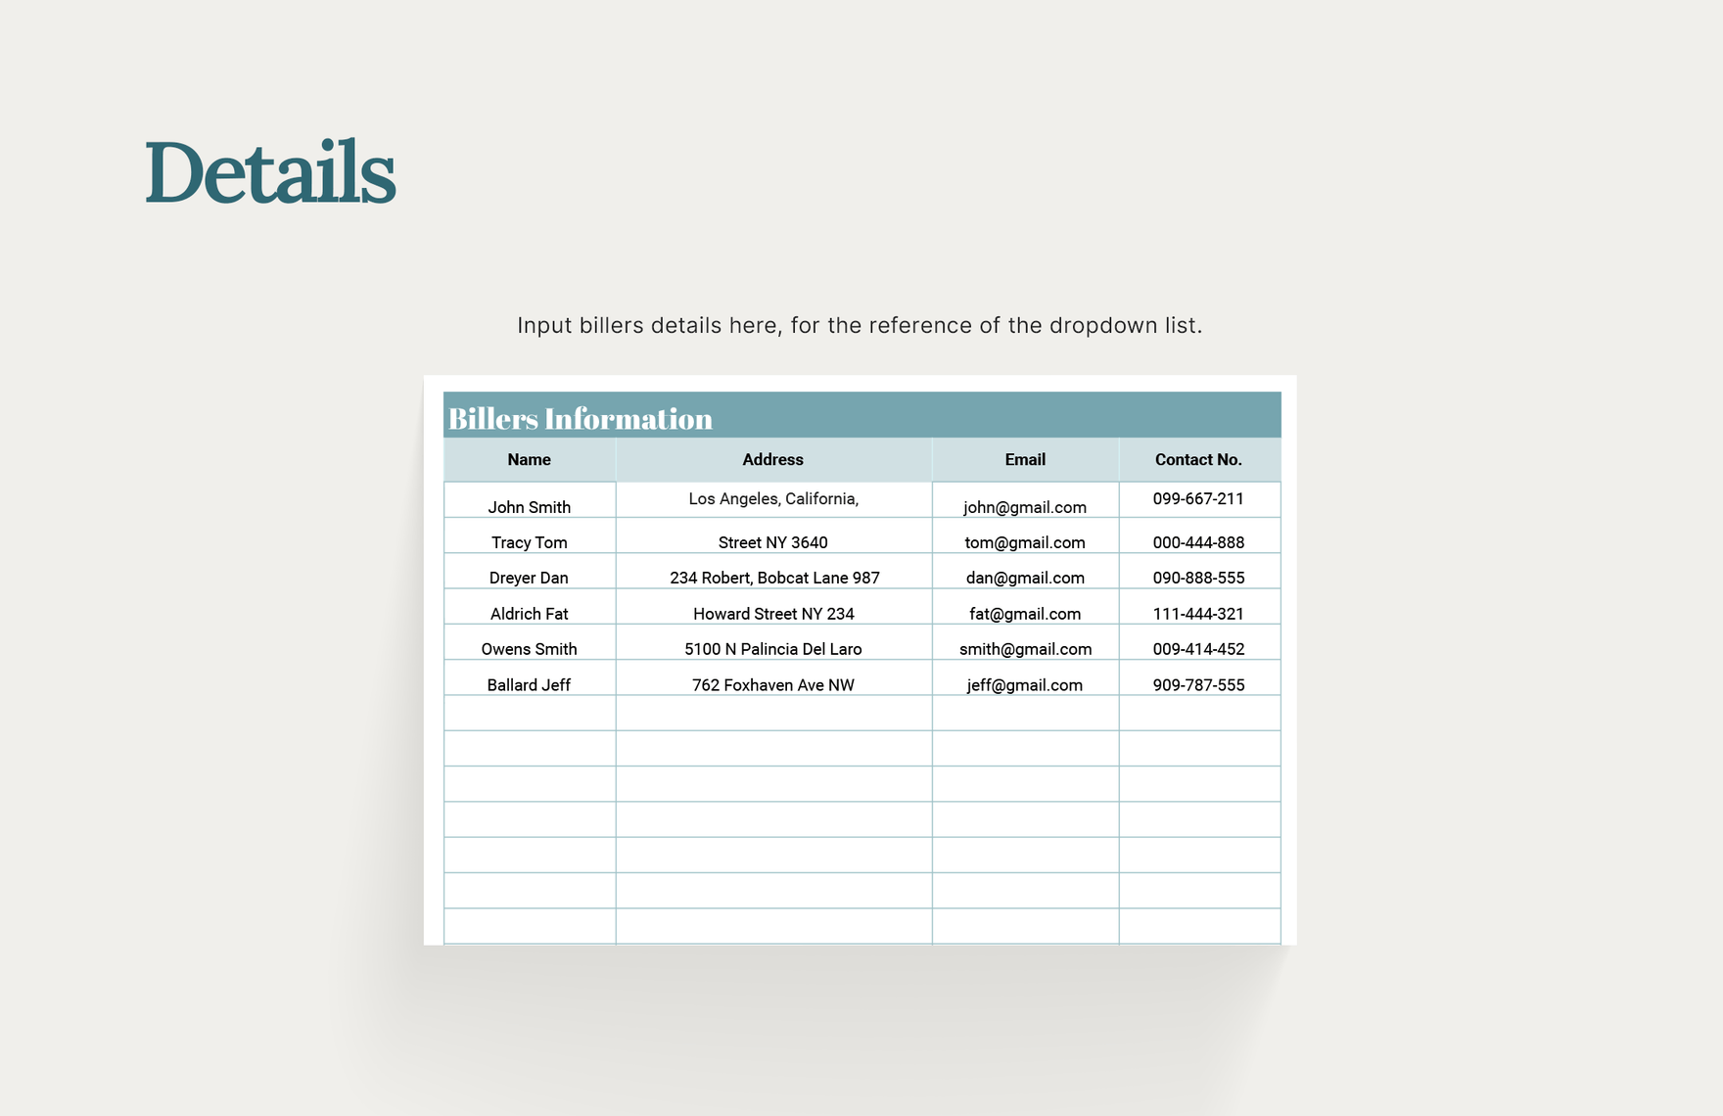This screenshot has width=1723, height=1116.
Task: Select the Billers Information table title
Action: pyautogui.click(x=581, y=418)
